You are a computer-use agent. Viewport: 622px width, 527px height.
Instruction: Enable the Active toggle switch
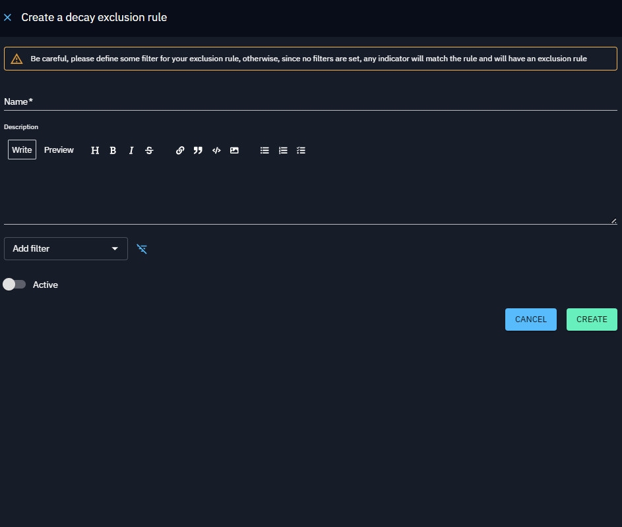click(x=14, y=285)
